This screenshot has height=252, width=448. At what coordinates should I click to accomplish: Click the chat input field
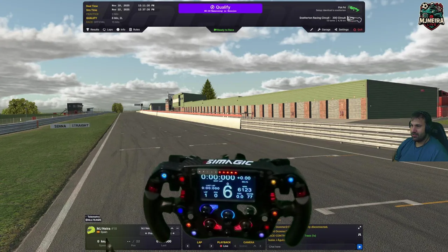311,247
